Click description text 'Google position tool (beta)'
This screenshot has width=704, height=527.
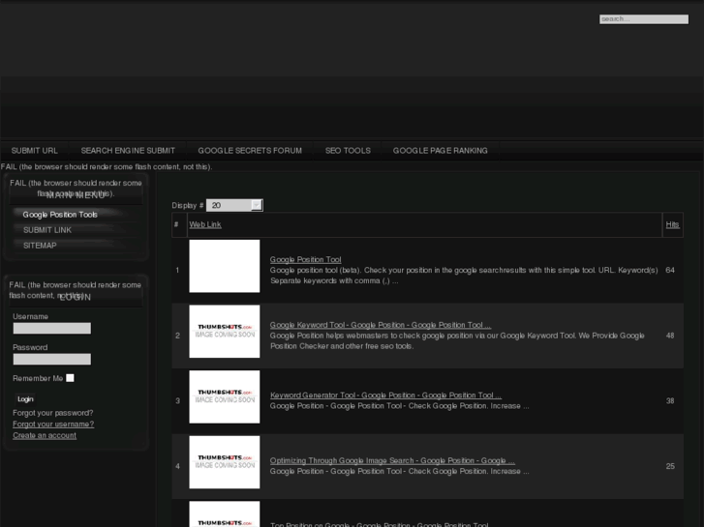316,270
